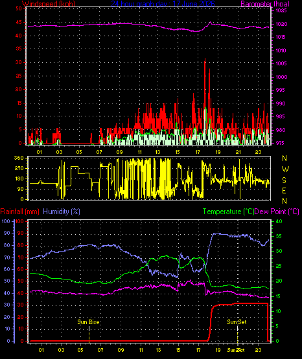Click hour 05 under the rainfall graph
This screenshot has width=302, height=359.
(80, 350)
